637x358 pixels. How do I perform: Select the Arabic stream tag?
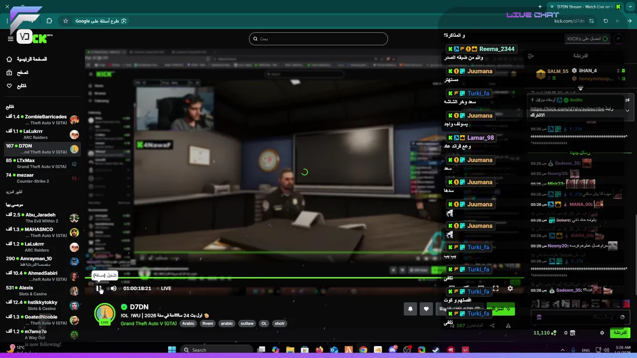[x=188, y=323]
